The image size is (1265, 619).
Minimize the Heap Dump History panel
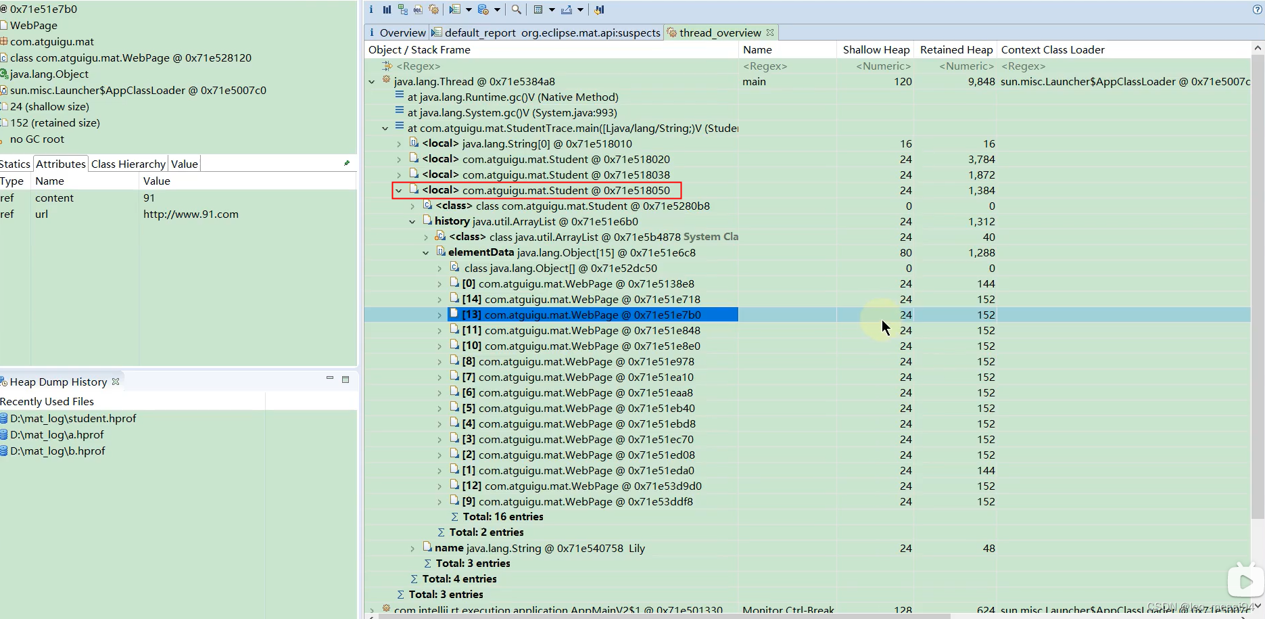click(330, 378)
